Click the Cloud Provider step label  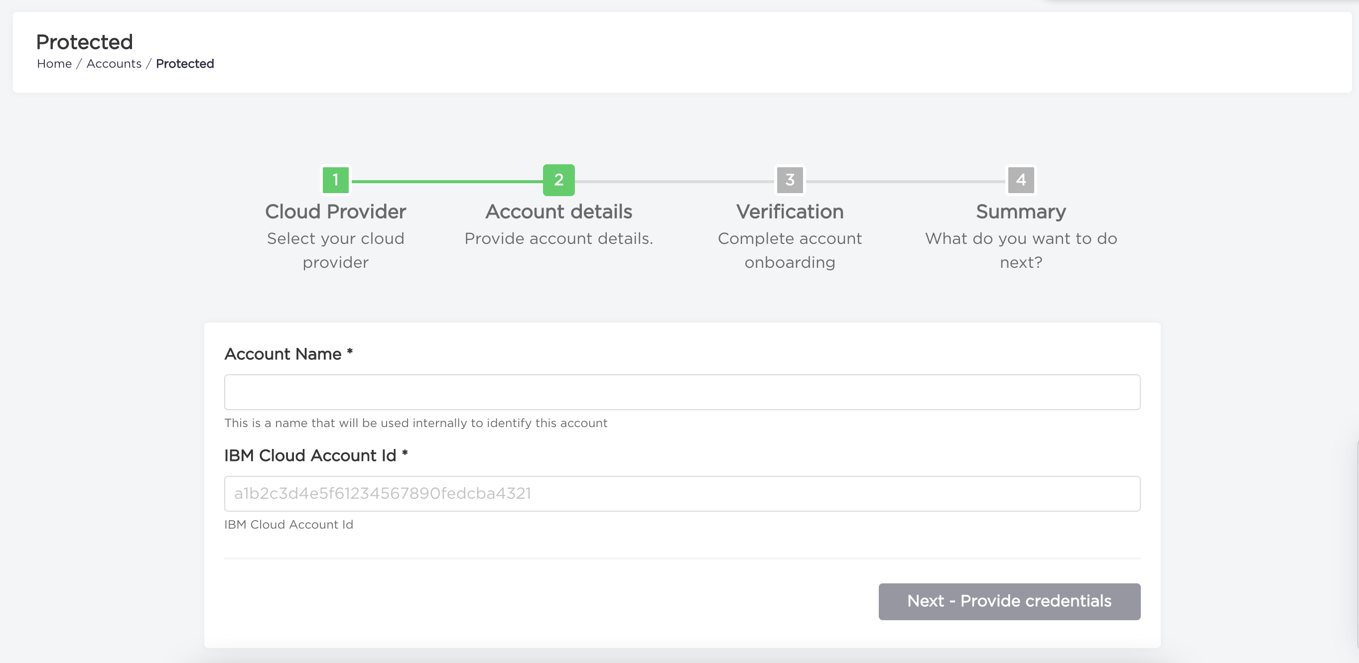336,211
